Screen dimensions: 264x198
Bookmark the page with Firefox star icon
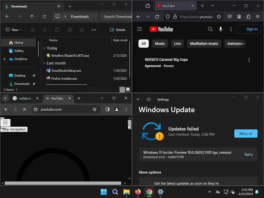point(219,17)
